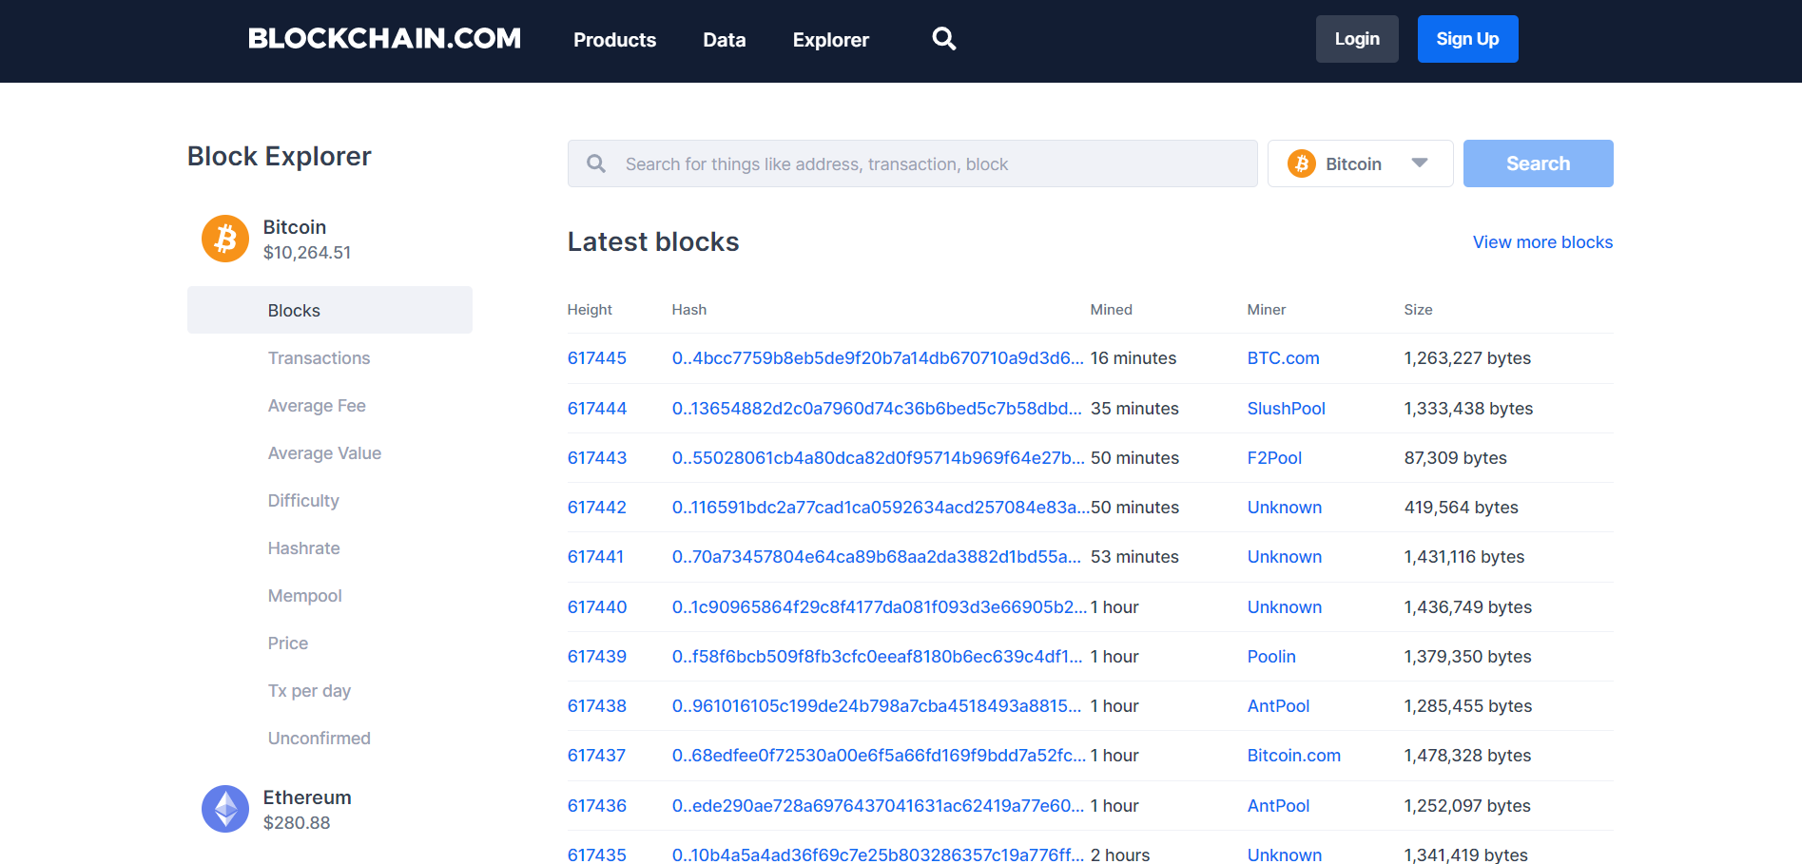Expand the Bitcoin currency dropdown

coord(1419,163)
